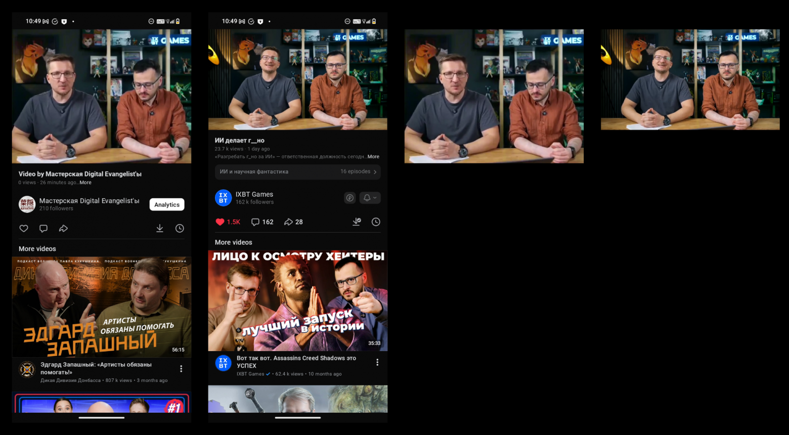
Task: Open the Мастерская Digital Evangelist channel avatar
Action: 27,204
